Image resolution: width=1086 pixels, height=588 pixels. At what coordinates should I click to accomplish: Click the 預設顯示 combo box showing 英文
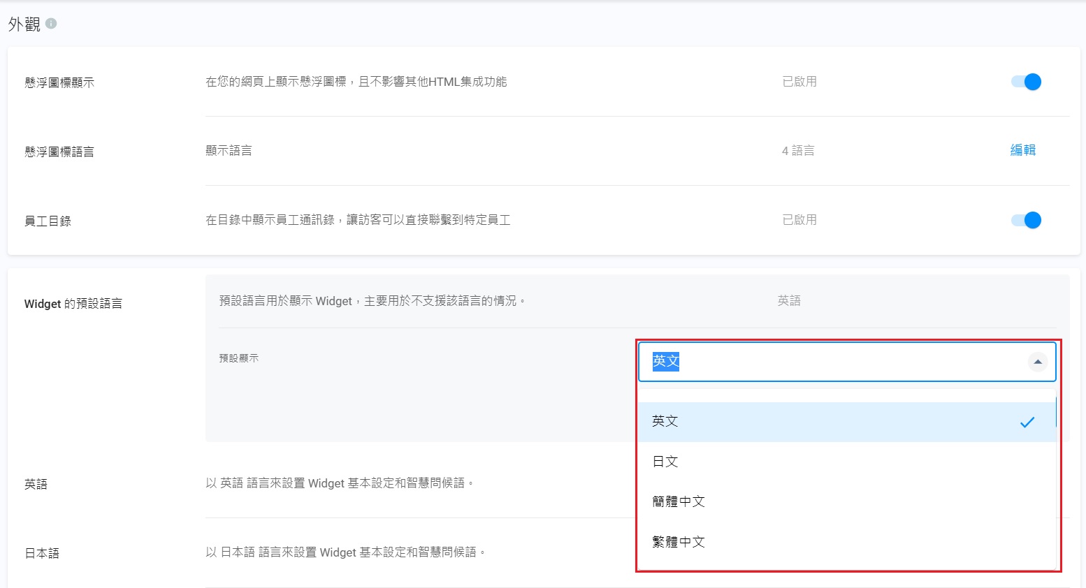(832, 362)
